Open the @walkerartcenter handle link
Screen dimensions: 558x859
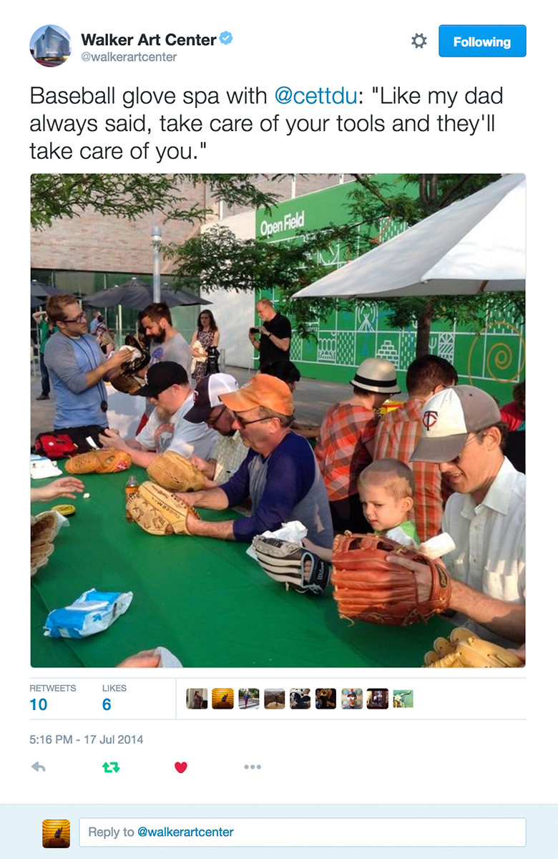[129, 57]
